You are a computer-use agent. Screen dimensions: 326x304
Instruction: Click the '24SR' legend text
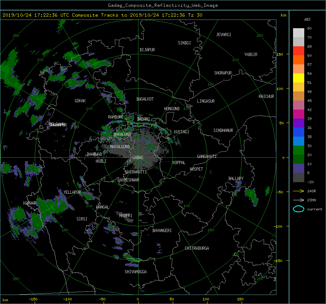pos(312,191)
